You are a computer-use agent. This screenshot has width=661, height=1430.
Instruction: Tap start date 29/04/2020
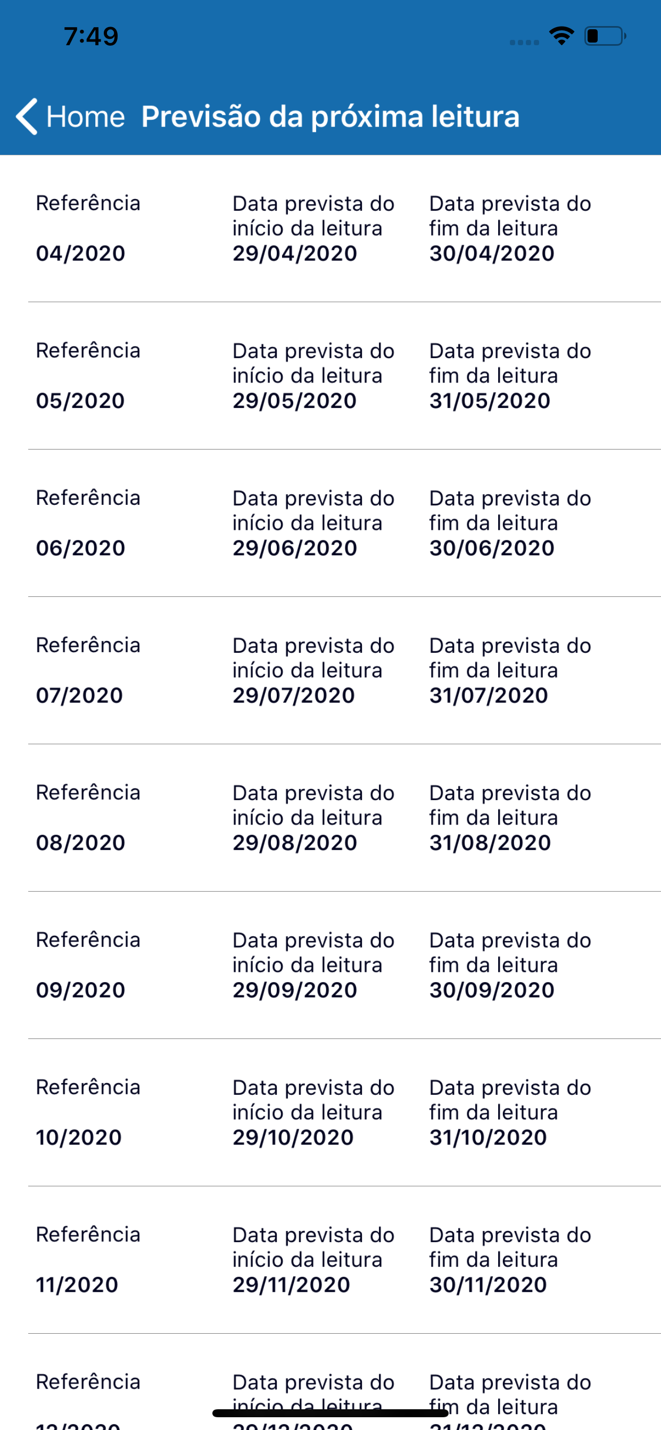[295, 254]
